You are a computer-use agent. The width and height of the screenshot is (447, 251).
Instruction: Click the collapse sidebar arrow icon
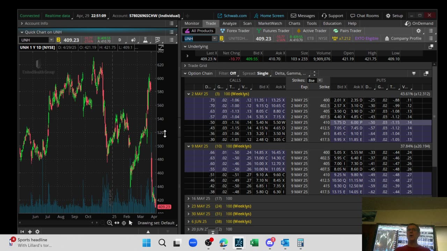22,231
